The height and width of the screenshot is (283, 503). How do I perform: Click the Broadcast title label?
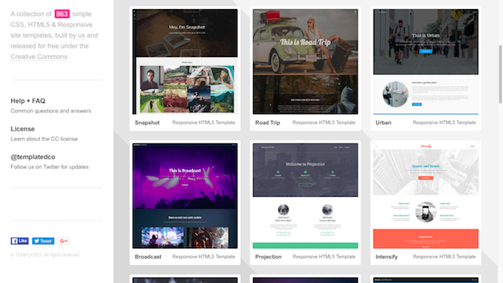click(148, 257)
